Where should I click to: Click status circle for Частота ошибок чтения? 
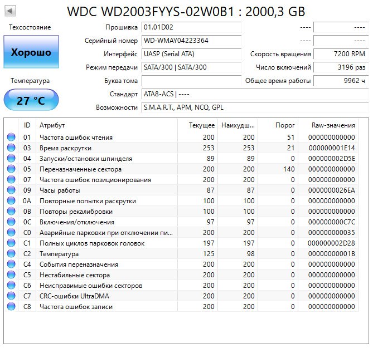tap(11, 137)
